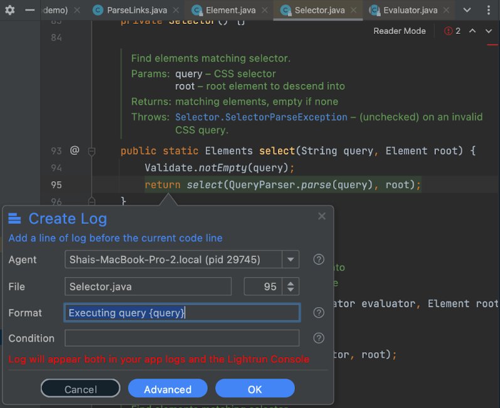This screenshot has width=500, height=408.
Task: Show the hidden tabs dropdown chevron
Action: 467,10
